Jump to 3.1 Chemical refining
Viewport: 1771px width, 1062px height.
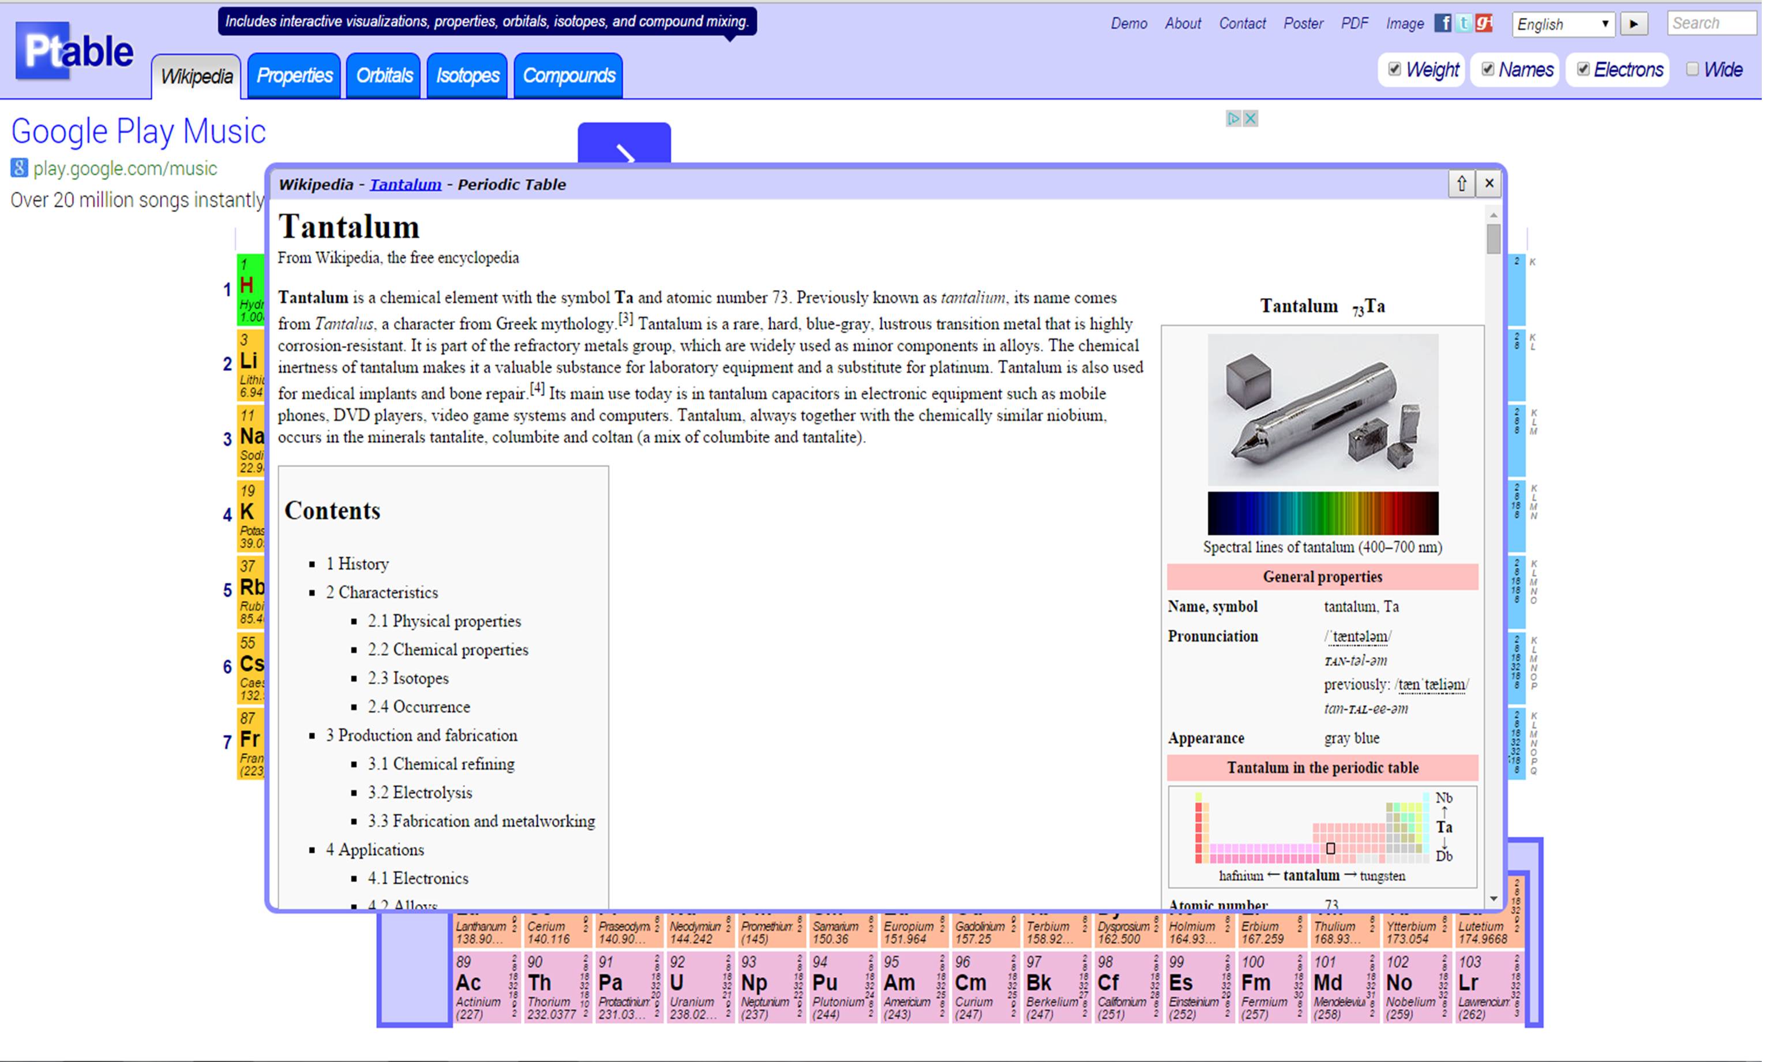pyautogui.click(x=441, y=765)
